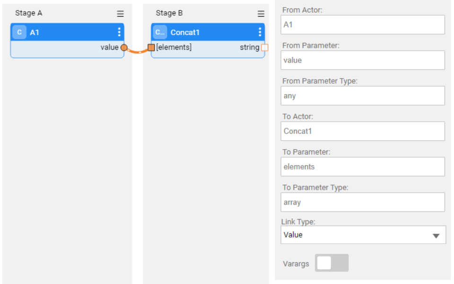Image resolution: width=454 pixels, height=284 pixels.
Task: Open the Stage A hamburger menu
Action: [121, 14]
